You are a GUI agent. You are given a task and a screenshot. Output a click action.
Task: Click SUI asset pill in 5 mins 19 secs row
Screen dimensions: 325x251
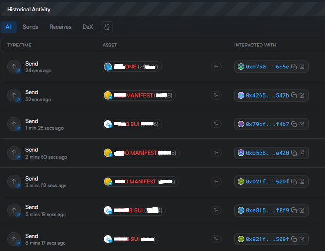[x=134, y=210]
